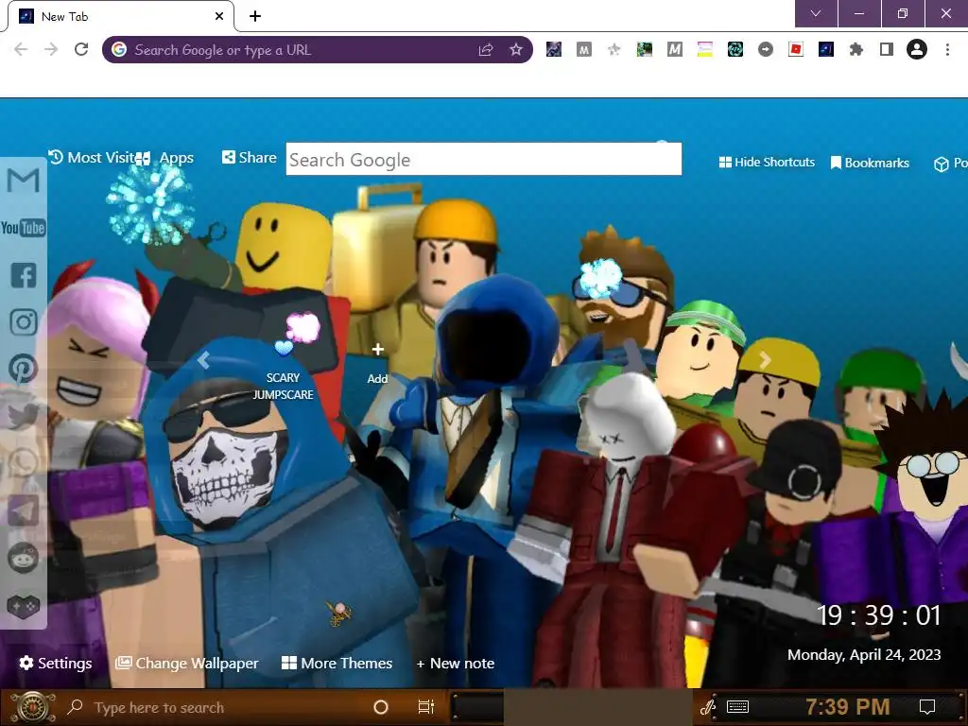Bookmark this tab with the star icon
Screen dimensions: 968x726
click(516, 50)
